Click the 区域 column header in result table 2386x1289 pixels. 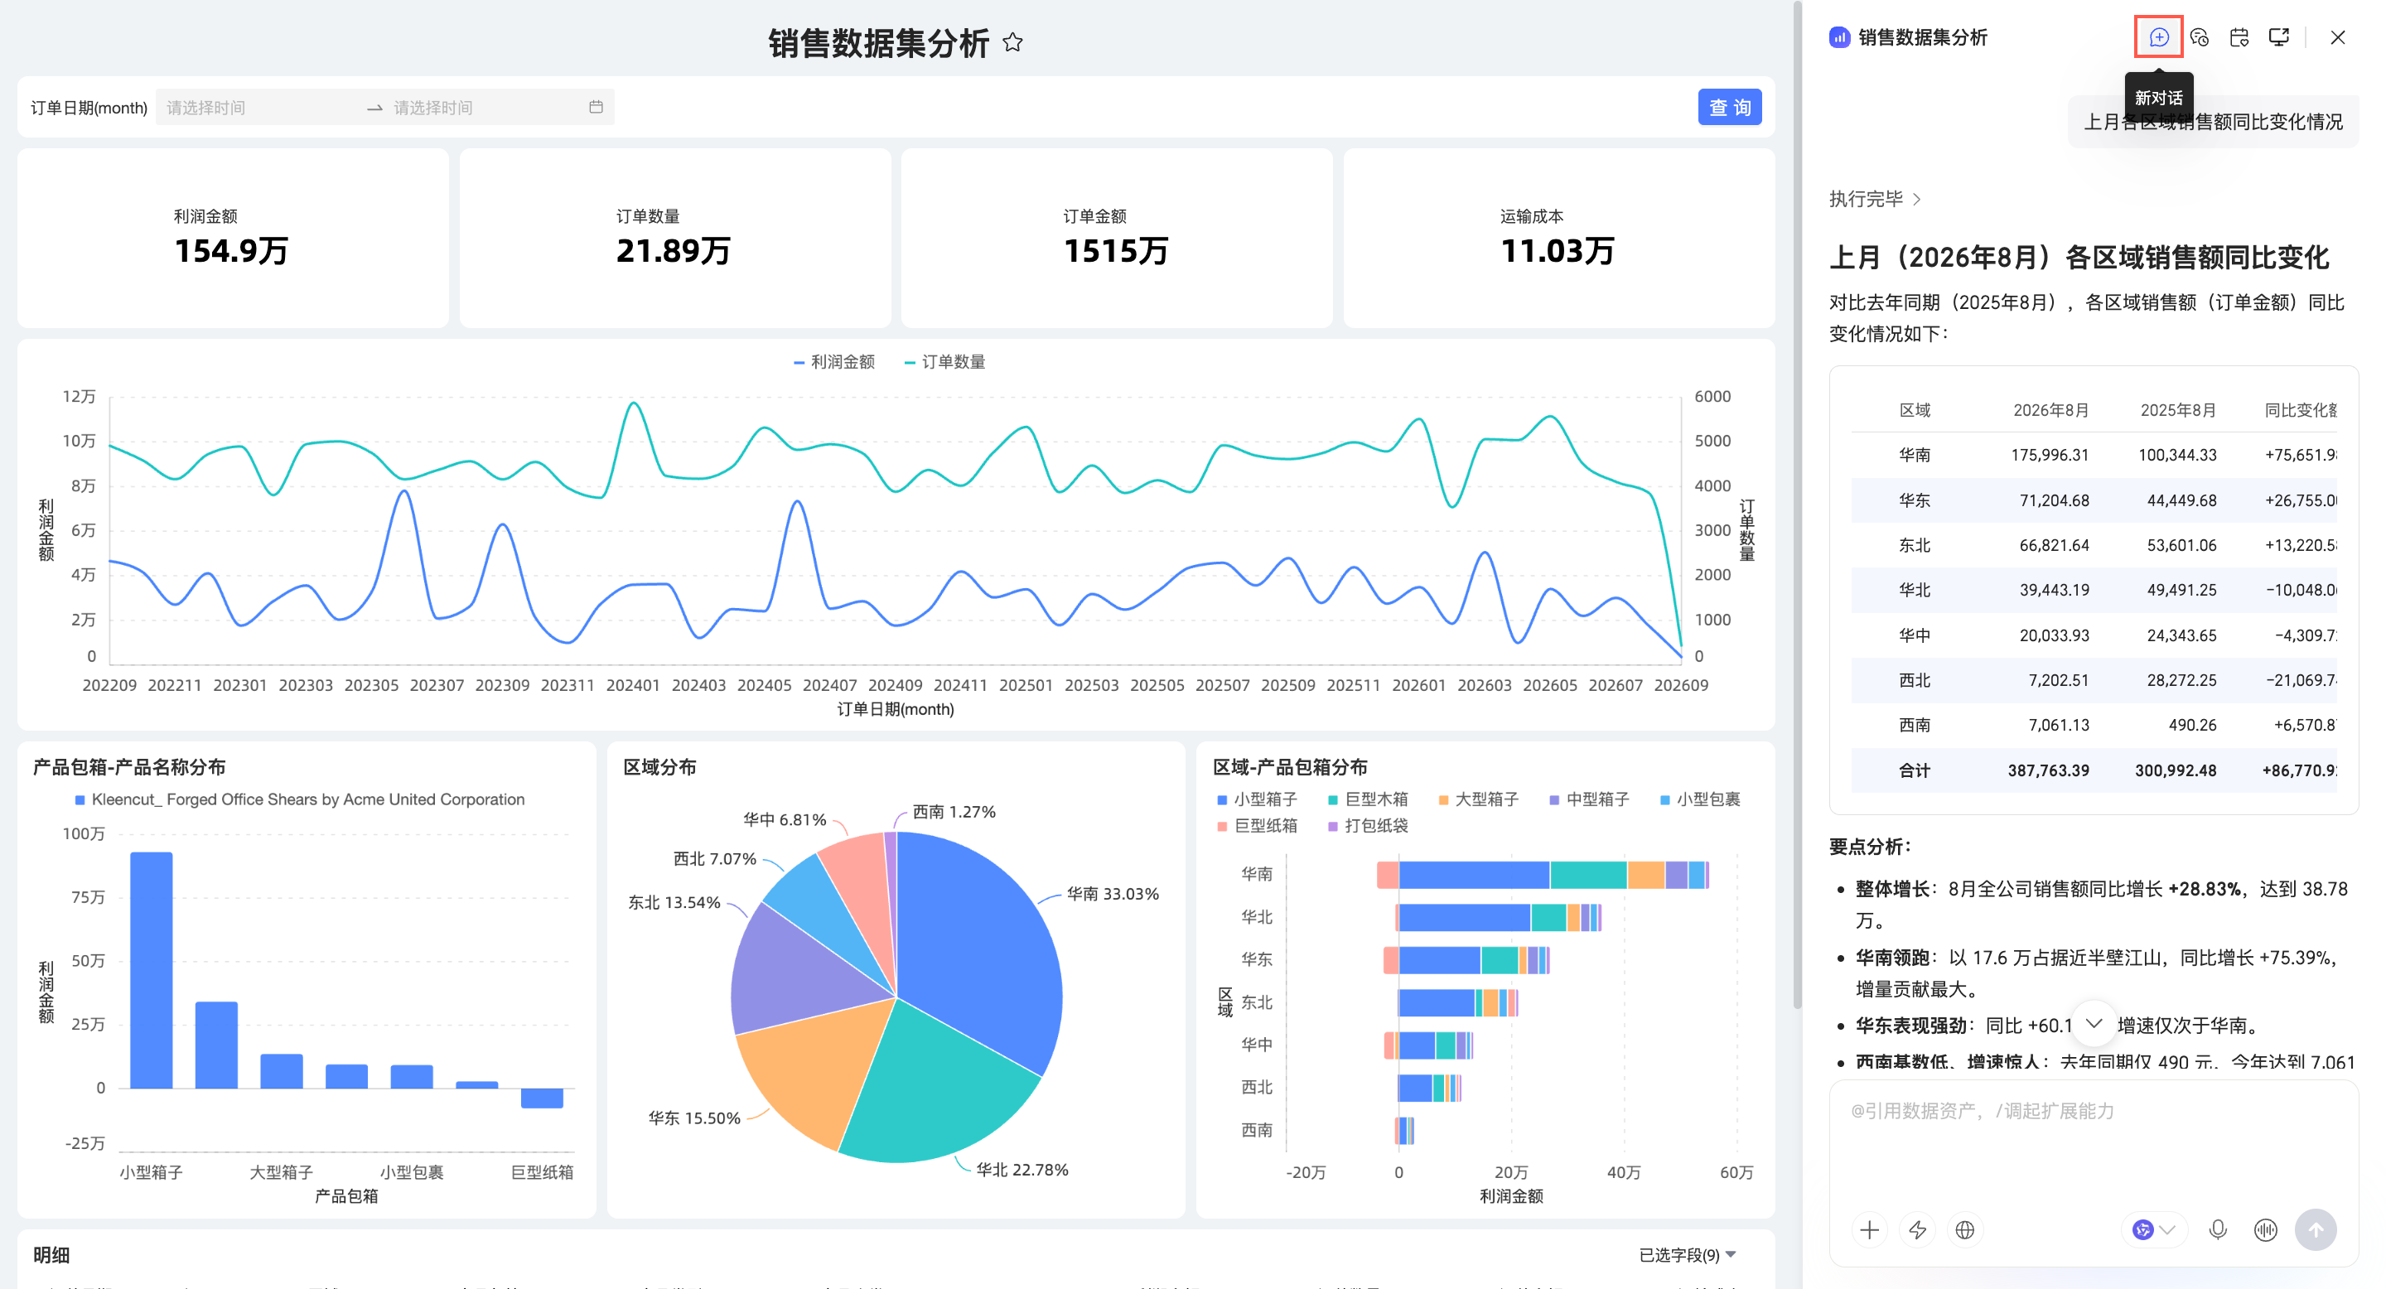(1915, 409)
